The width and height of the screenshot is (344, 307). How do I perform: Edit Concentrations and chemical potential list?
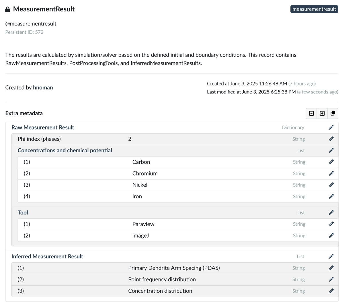331,150
